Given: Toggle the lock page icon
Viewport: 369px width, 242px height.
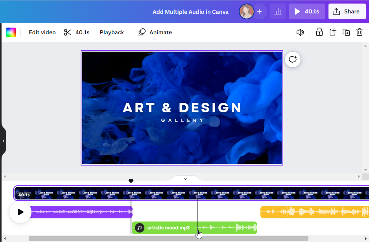Looking at the screenshot, I should click(319, 32).
